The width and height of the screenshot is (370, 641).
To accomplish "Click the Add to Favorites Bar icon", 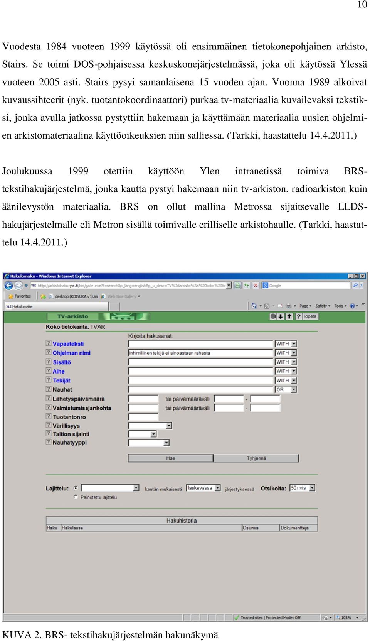I will 43,296.
